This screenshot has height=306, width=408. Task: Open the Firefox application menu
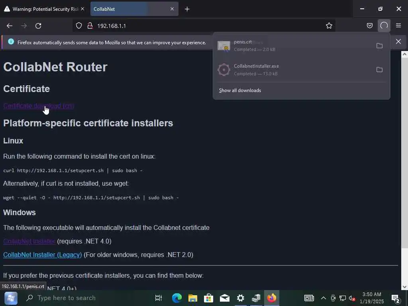398,25
